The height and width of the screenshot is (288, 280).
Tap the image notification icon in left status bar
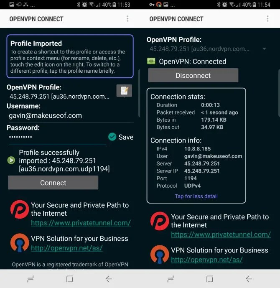coord(12,5)
